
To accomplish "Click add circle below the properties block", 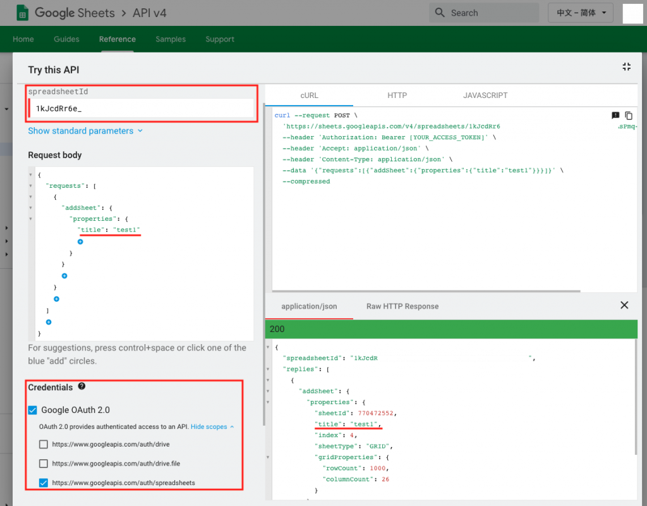I will coord(64,276).
